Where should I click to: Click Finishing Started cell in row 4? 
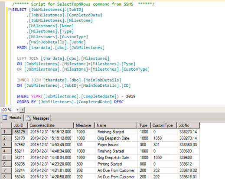point(116,151)
